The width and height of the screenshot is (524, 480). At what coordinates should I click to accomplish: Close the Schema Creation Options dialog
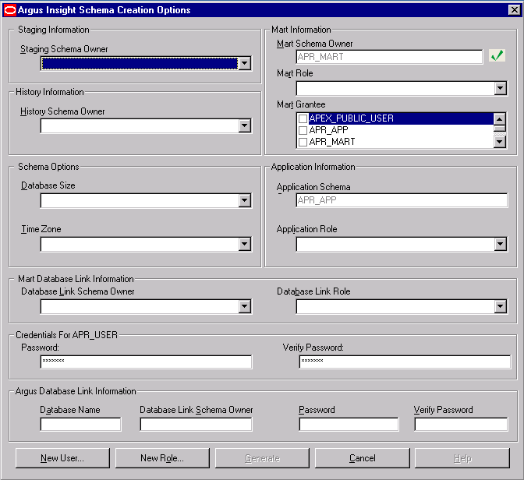(514, 10)
